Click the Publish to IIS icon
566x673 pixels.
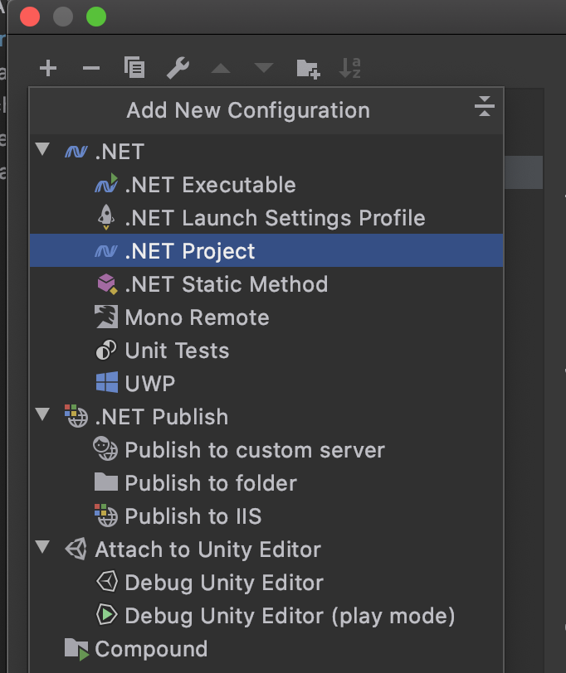[105, 516]
